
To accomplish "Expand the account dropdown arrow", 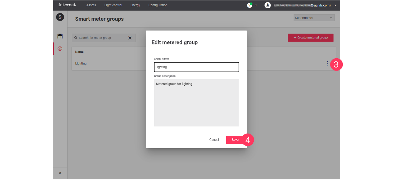I will [x=335, y=5].
